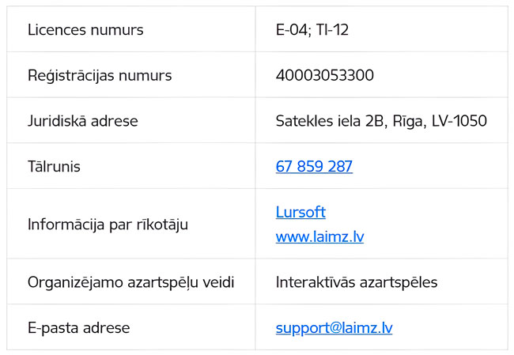Visit the www.laimz.lv website link
Viewport: 514px width, 355px height.
tap(319, 236)
